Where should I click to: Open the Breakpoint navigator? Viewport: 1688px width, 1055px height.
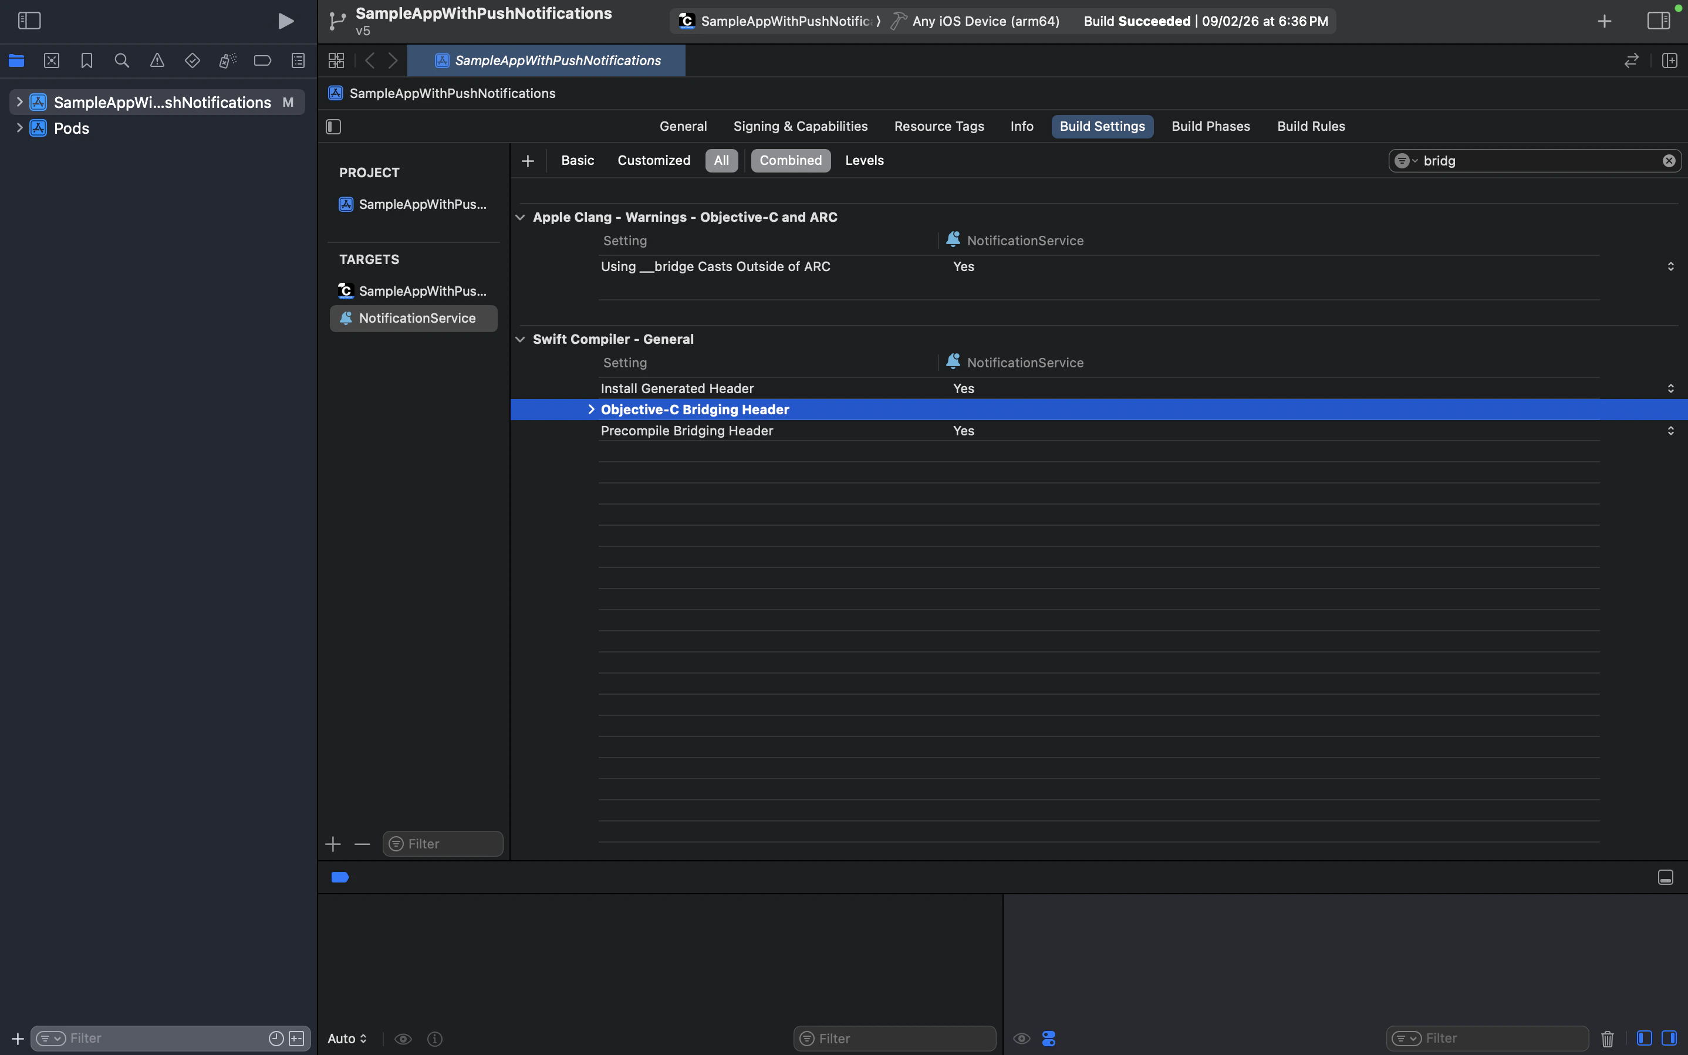click(262, 60)
